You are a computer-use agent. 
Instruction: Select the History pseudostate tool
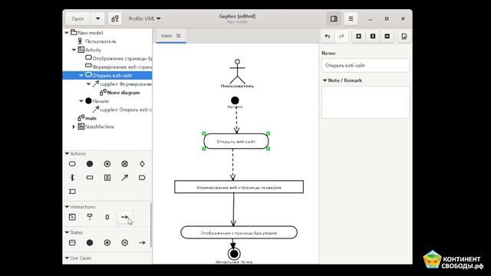coord(124,242)
